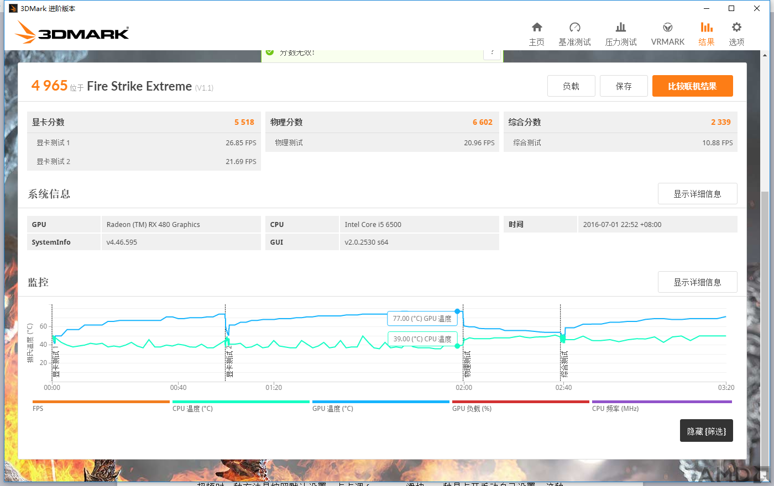Click the 物理分数 6 602 header
This screenshot has height=486, width=774.
(382, 122)
